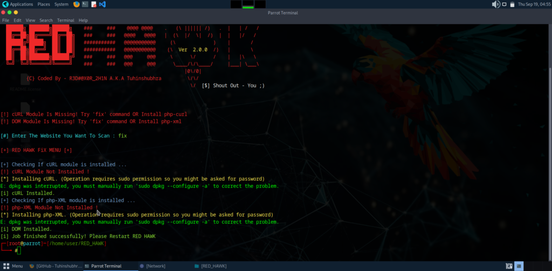This screenshot has width=552, height=271.
Task: Click '[i] DOM Installed.' line
Action: pyautogui.click(x=26, y=229)
